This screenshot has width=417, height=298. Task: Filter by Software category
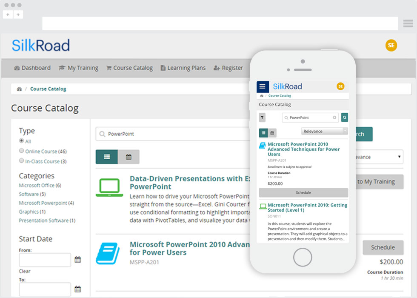tap(32, 194)
